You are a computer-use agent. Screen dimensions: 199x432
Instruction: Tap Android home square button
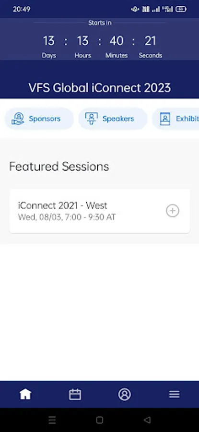click(100, 420)
